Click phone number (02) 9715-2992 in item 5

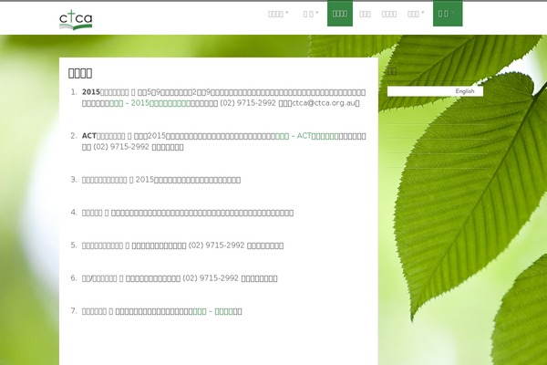point(216,245)
